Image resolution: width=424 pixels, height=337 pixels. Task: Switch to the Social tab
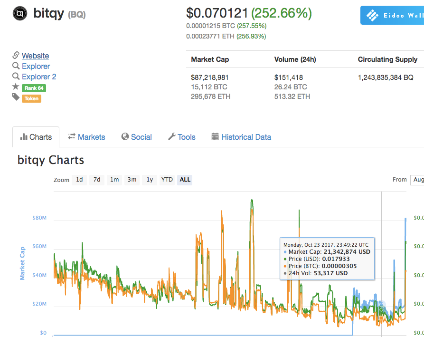point(137,137)
